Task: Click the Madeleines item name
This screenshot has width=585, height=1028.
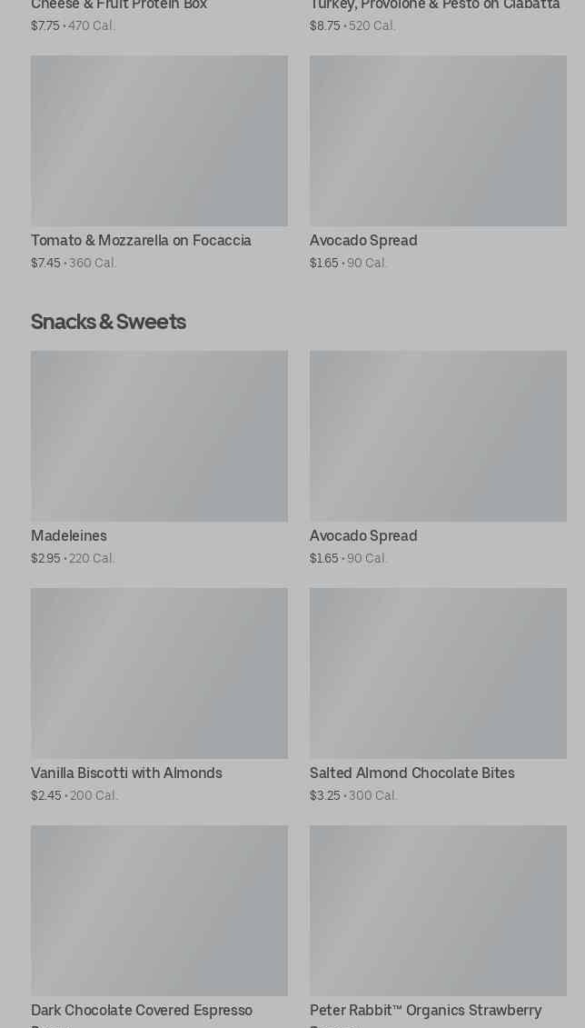Action: coord(69,536)
